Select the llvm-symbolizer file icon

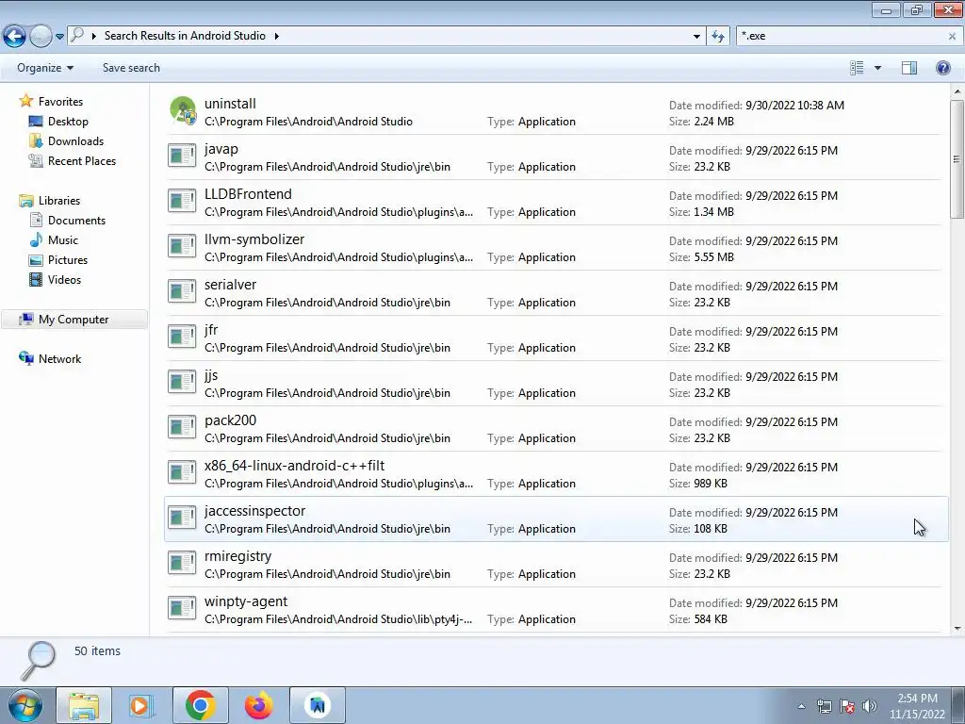[182, 246]
